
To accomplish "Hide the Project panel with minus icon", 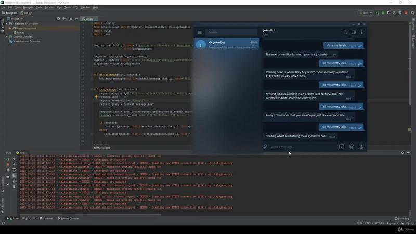I will pyautogui.click(x=76, y=19).
